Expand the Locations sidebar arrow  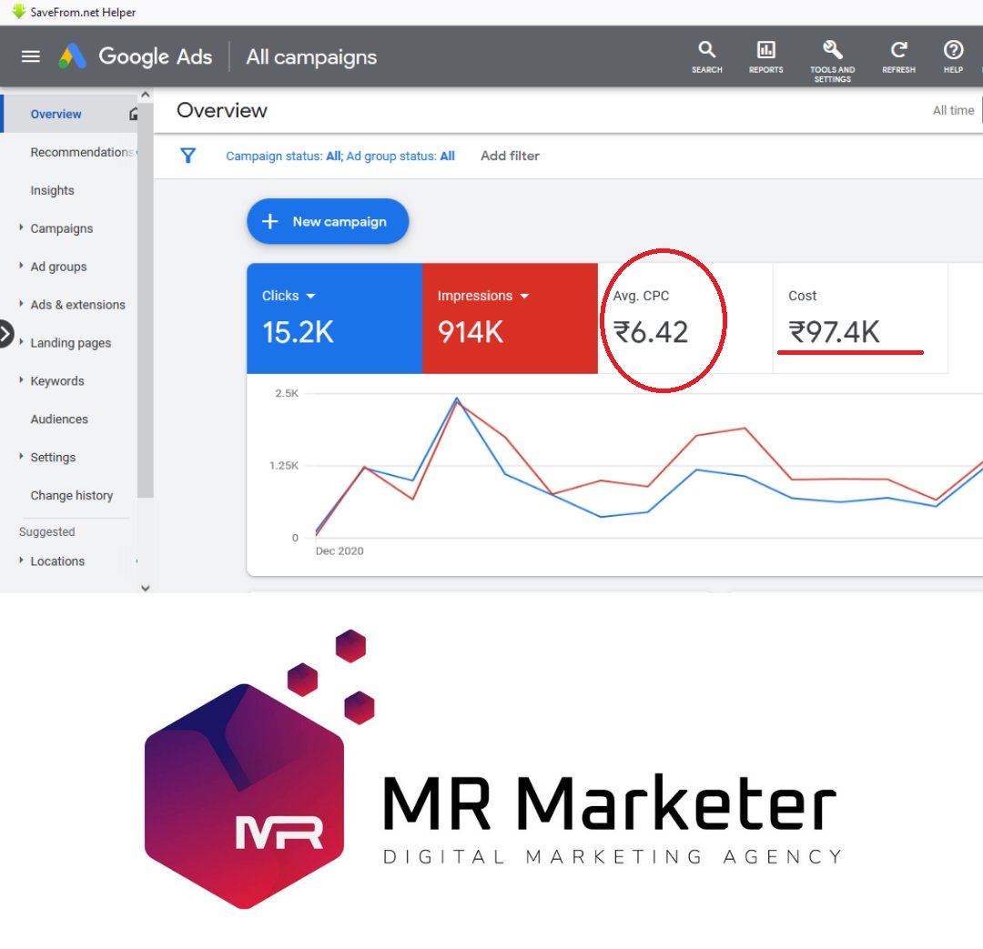tap(21, 560)
